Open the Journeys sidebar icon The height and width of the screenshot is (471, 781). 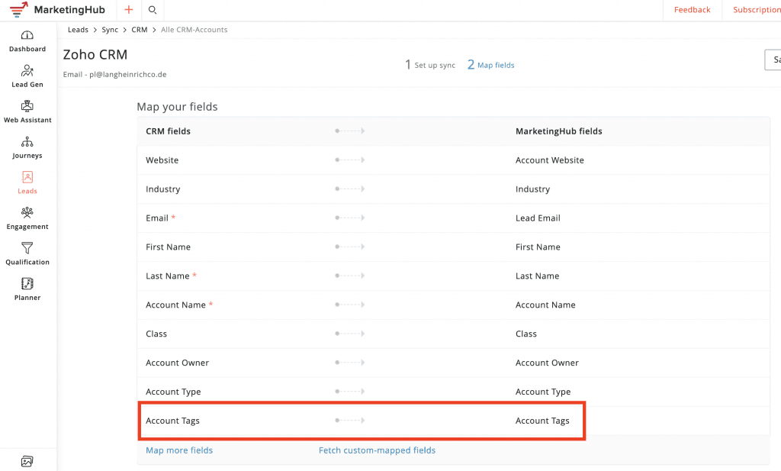[x=27, y=142]
